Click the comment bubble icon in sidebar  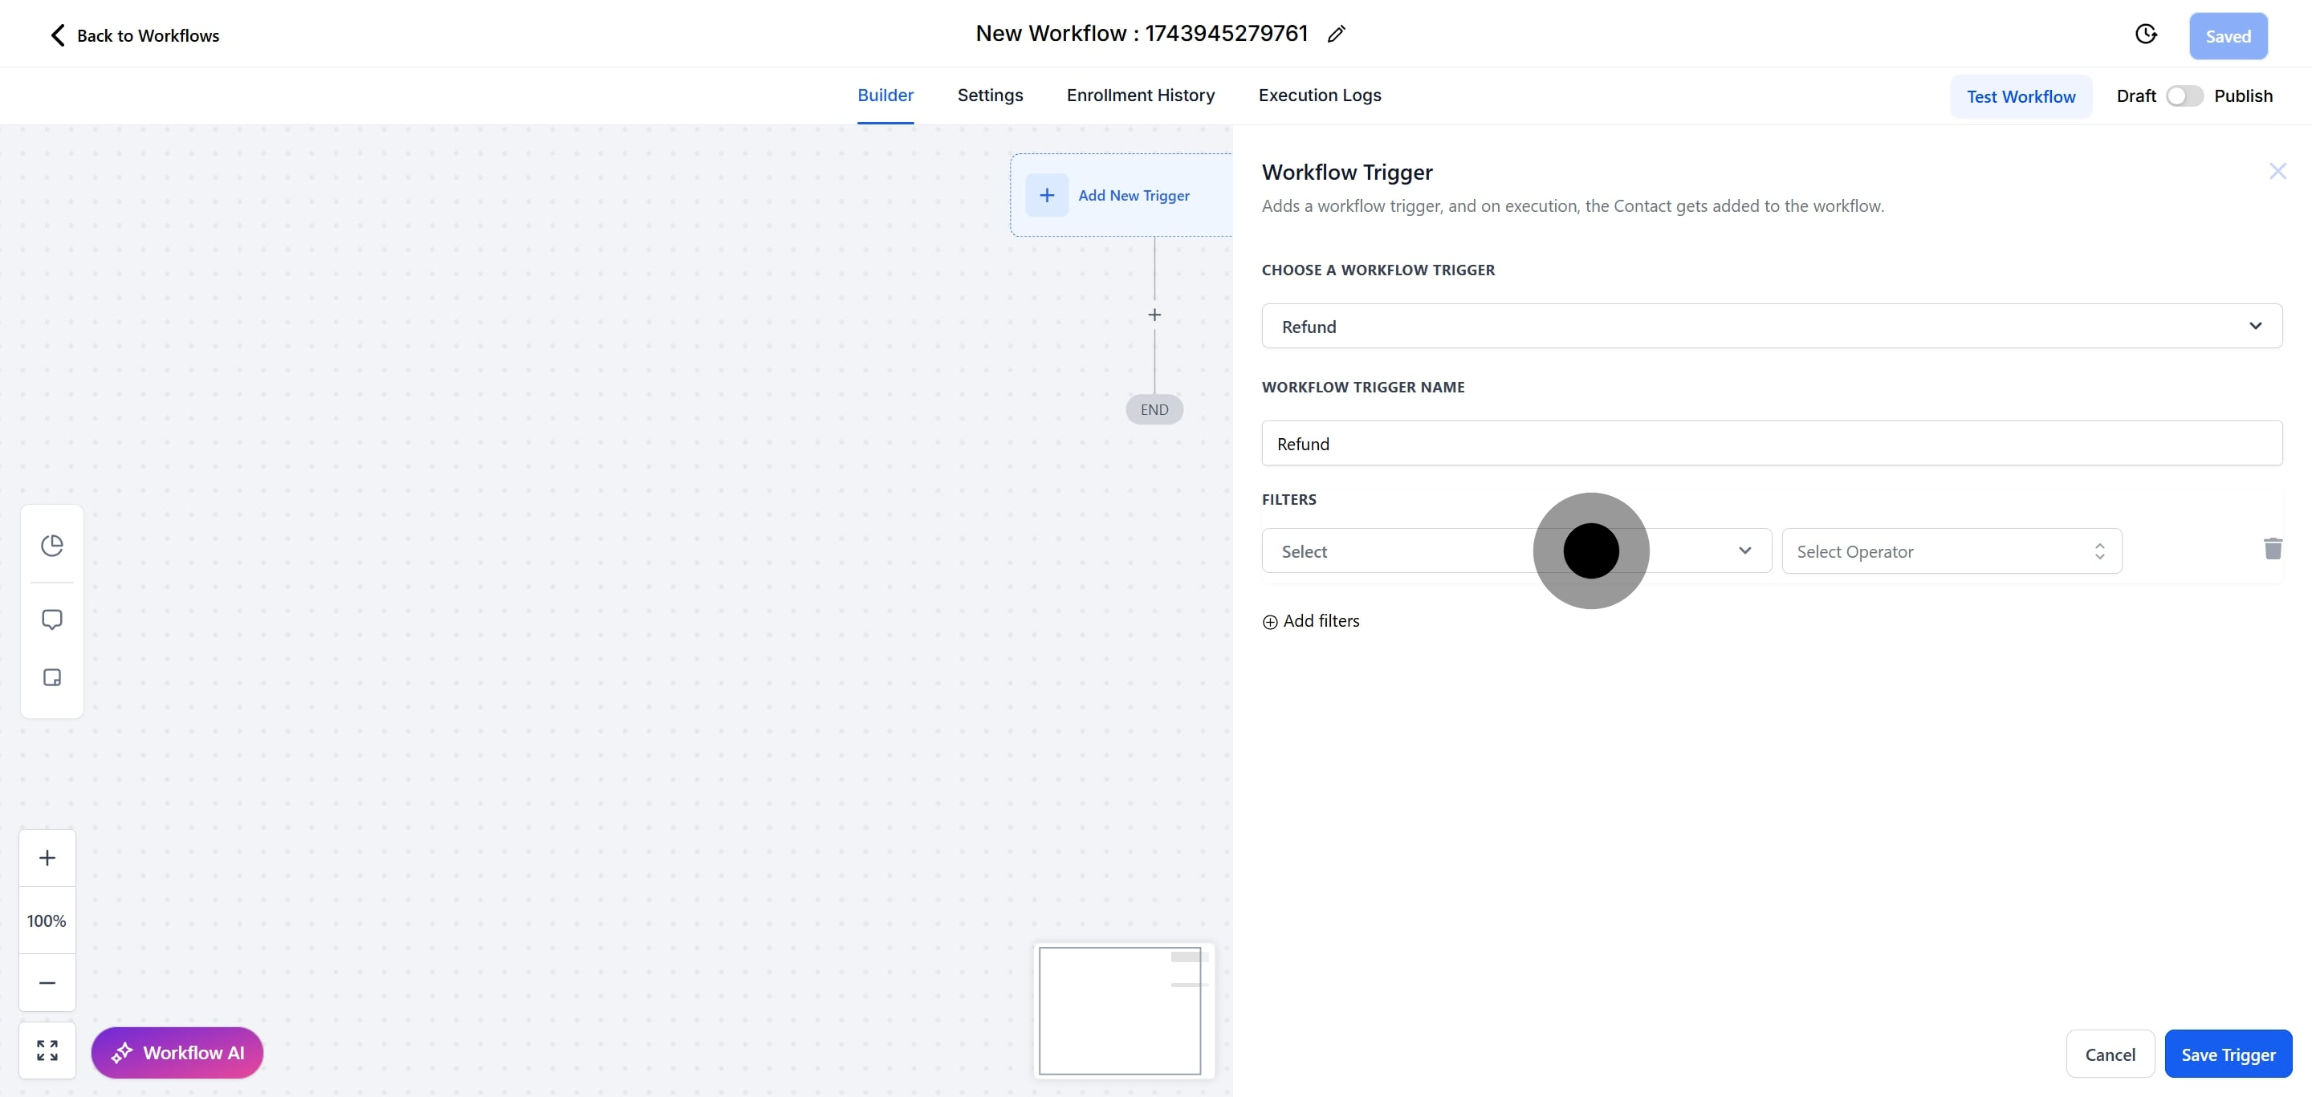(52, 620)
